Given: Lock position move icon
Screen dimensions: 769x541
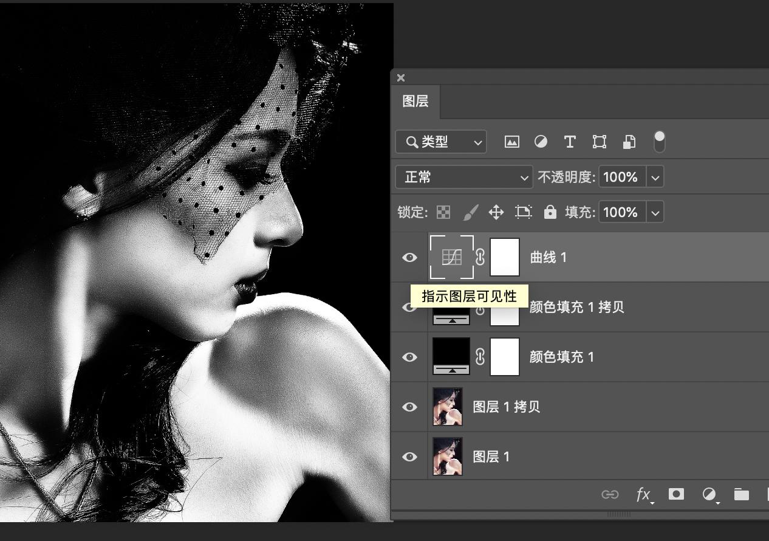Looking at the screenshot, I should coord(496,212).
